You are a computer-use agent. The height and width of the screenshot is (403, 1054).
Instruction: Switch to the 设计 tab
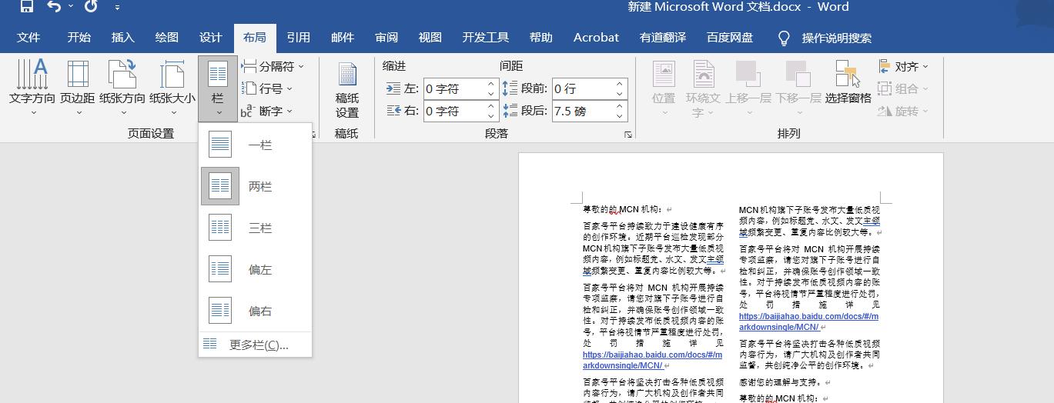click(x=210, y=38)
